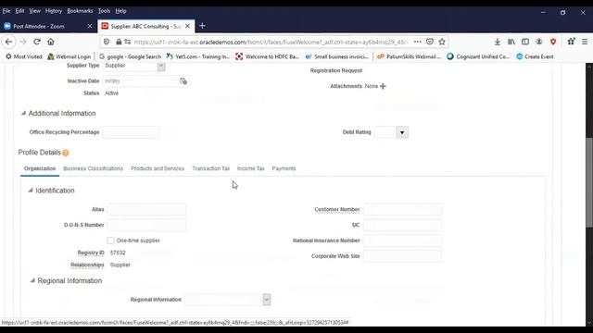Click the SIC input field
Image resolution: width=593 pixels, height=333 pixels.
point(402,225)
